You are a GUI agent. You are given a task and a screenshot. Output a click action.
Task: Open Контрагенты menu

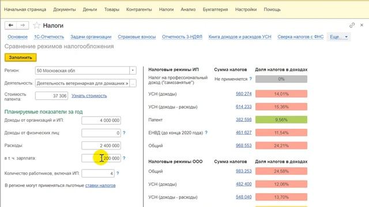pos(139,10)
